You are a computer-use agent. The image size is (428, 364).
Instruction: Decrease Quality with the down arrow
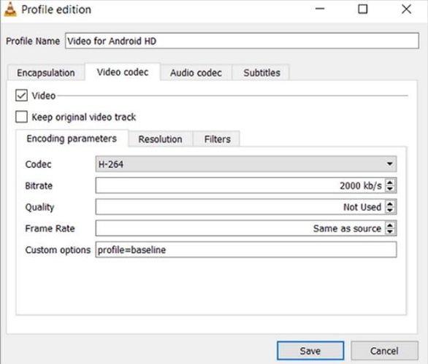pos(390,210)
